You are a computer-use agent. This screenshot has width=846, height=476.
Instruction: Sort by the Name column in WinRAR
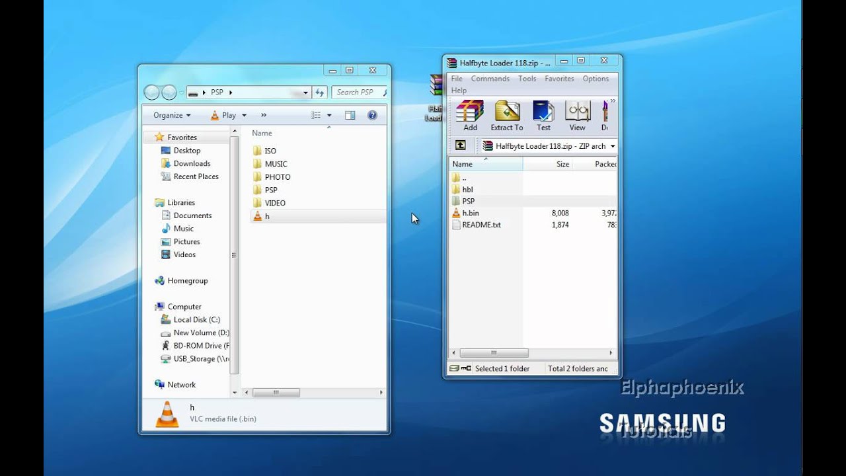486,164
